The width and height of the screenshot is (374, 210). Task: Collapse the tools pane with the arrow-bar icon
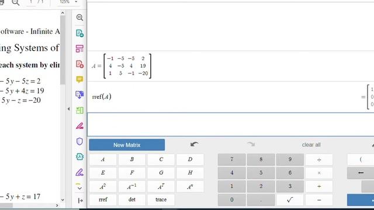81,201
